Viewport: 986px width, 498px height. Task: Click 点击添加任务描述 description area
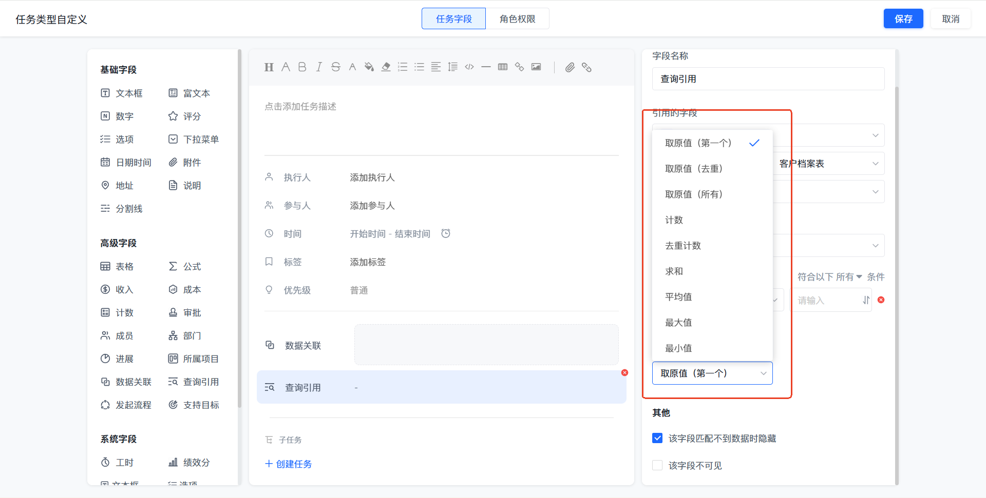300,107
